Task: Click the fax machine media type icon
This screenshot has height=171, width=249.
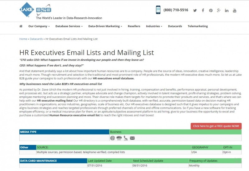Action: click(119, 138)
